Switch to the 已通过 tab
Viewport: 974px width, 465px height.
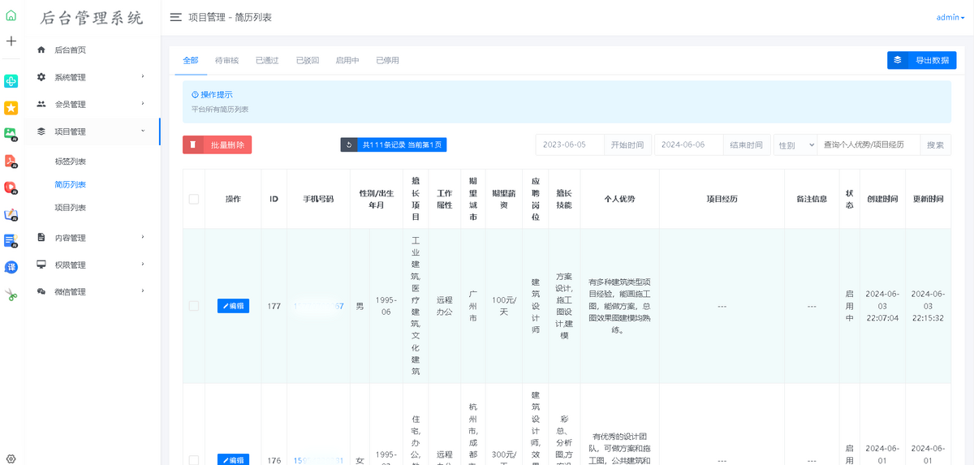pos(267,61)
